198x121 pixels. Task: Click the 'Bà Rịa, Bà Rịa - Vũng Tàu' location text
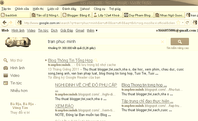[23, 106]
